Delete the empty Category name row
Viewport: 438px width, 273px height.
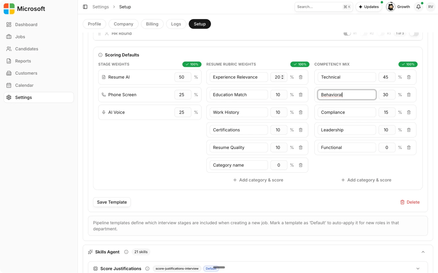pos(301,165)
